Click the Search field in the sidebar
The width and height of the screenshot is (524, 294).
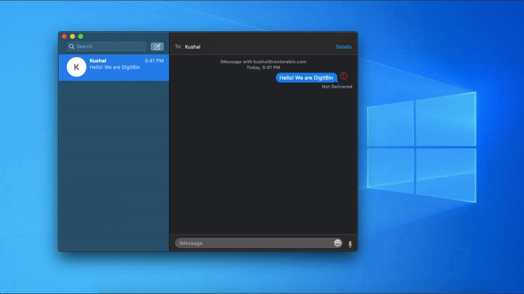click(106, 46)
